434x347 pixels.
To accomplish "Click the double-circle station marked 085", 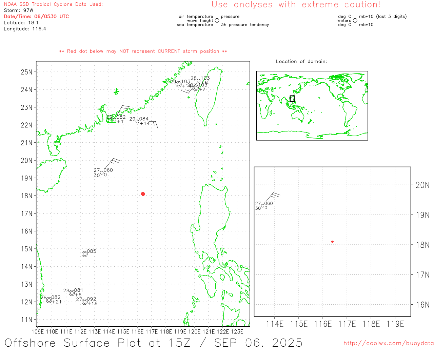I will pos(84,254).
